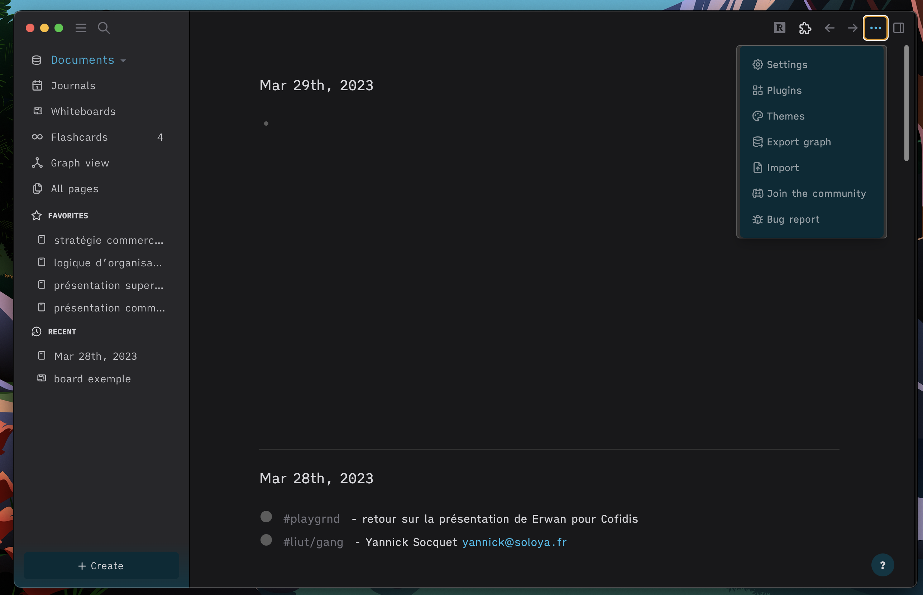
Task: Close the three-dots more menu
Action: click(x=875, y=28)
